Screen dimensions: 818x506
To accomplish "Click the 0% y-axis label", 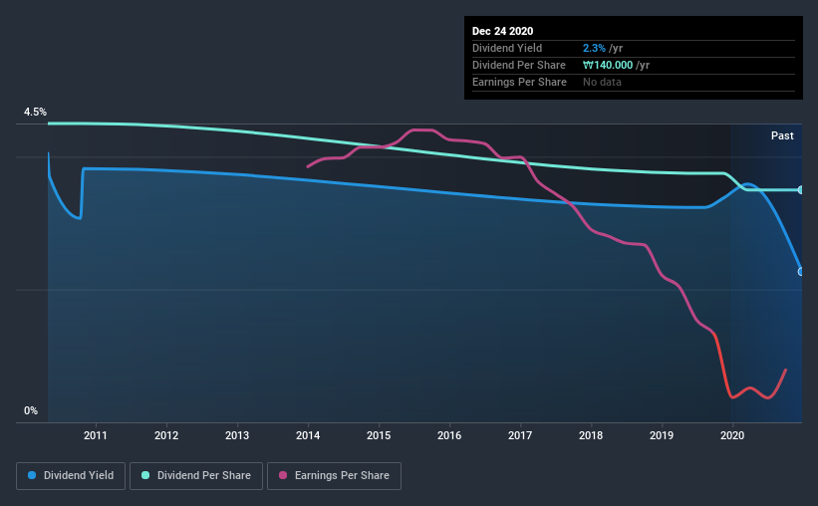I will point(31,411).
